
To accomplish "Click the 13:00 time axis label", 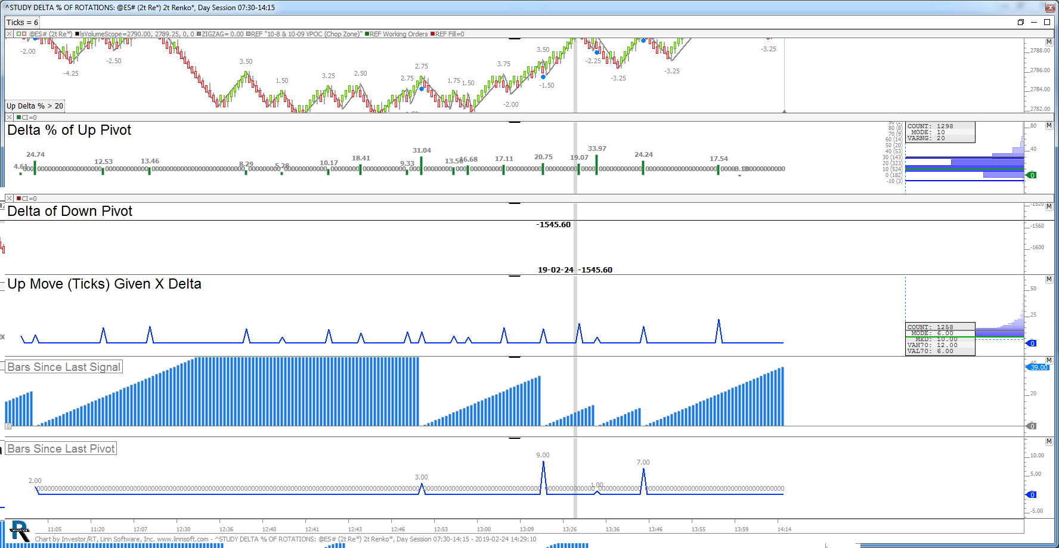I will (484, 529).
